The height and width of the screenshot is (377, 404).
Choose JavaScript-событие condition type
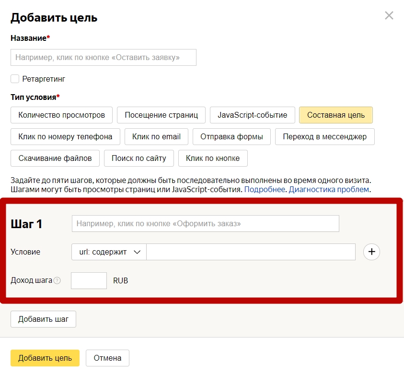pos(252,115)
